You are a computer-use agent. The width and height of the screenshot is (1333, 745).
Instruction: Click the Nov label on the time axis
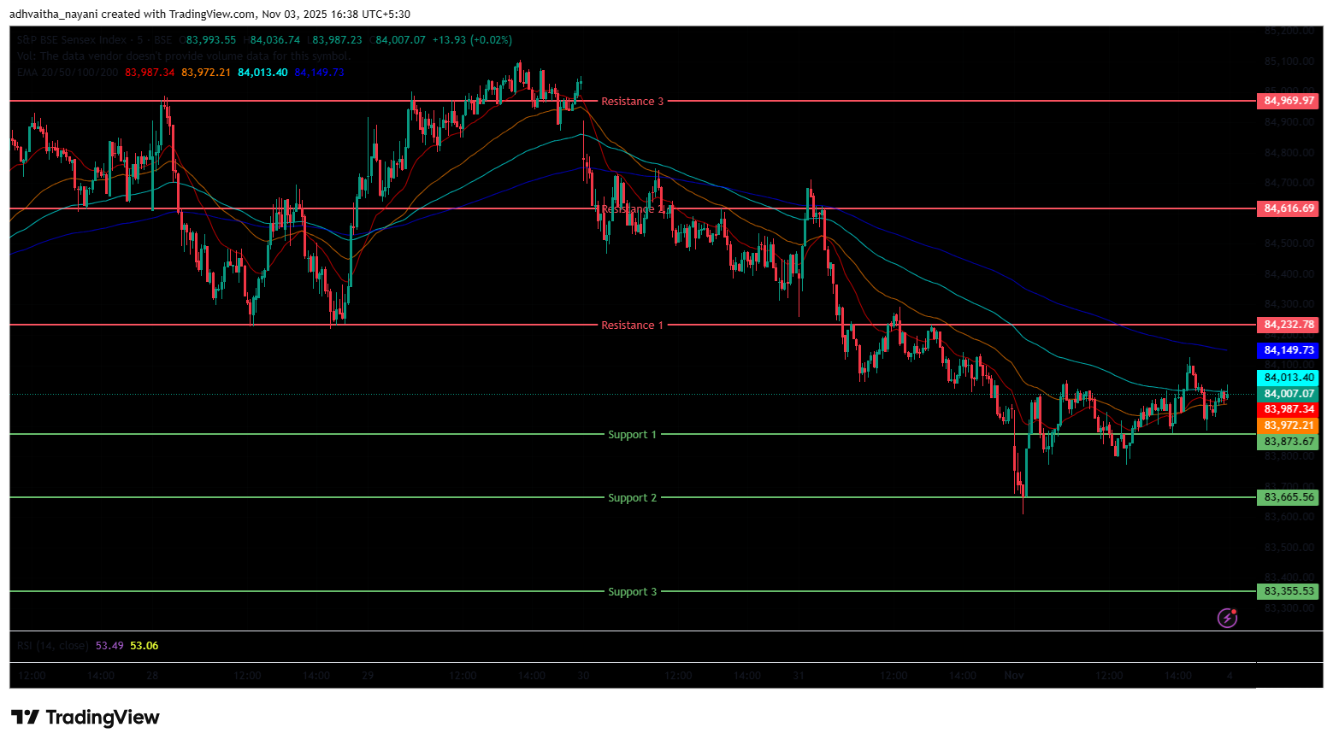click(x=1014, y=676)
